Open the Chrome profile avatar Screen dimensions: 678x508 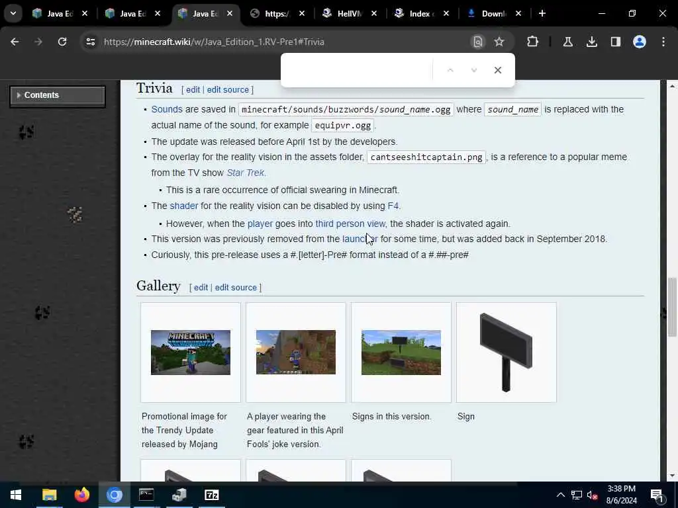639,42
